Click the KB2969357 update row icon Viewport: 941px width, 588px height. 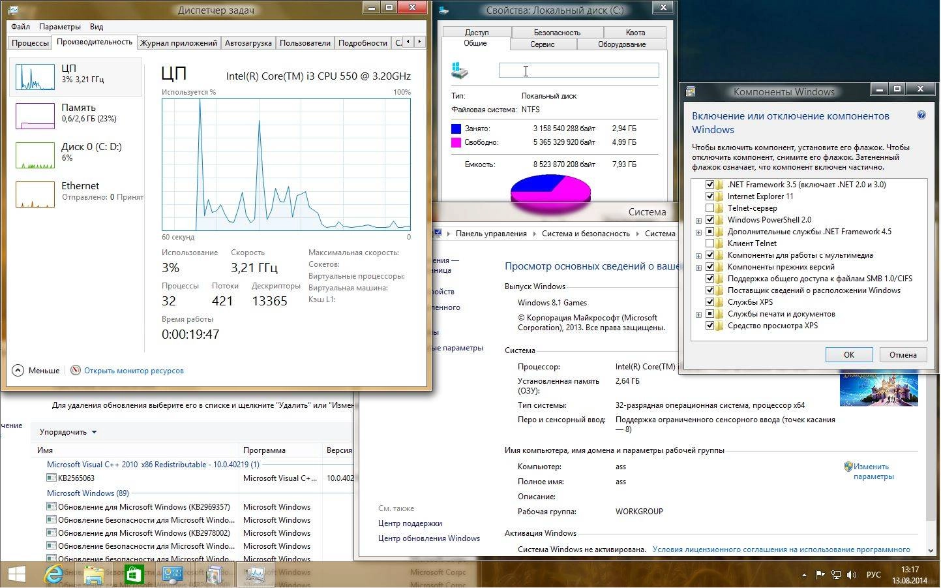click(52, 506)
